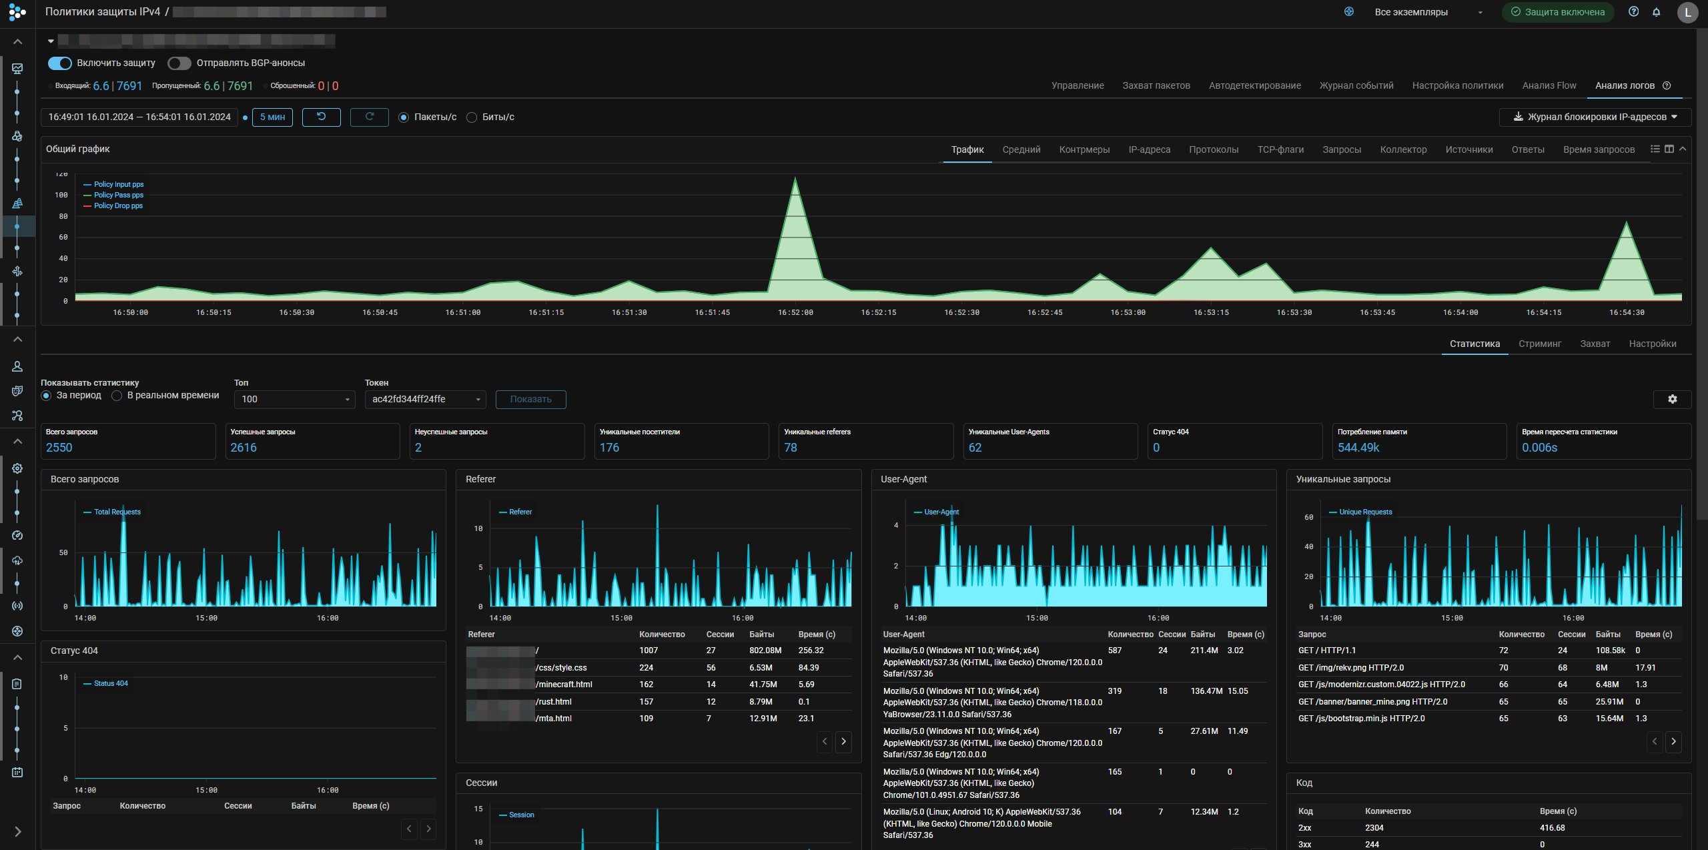Open the Топ 100 dropdown

click(294, 399)
